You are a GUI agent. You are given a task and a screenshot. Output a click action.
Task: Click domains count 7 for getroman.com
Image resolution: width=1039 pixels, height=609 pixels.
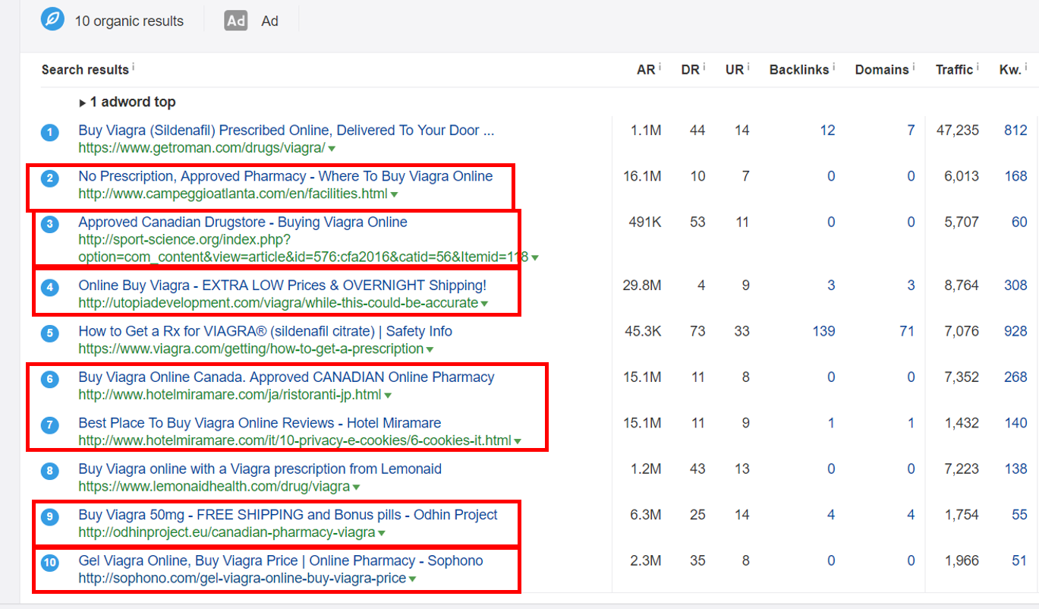tap(911, 131)
